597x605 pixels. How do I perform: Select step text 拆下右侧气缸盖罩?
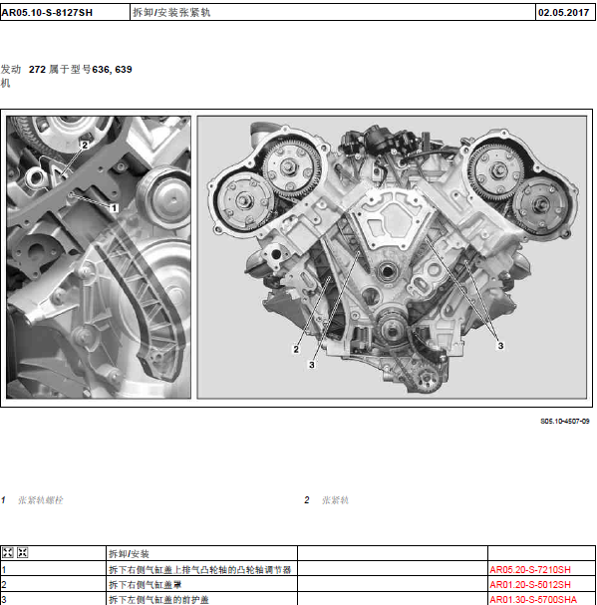pos(146,584)
